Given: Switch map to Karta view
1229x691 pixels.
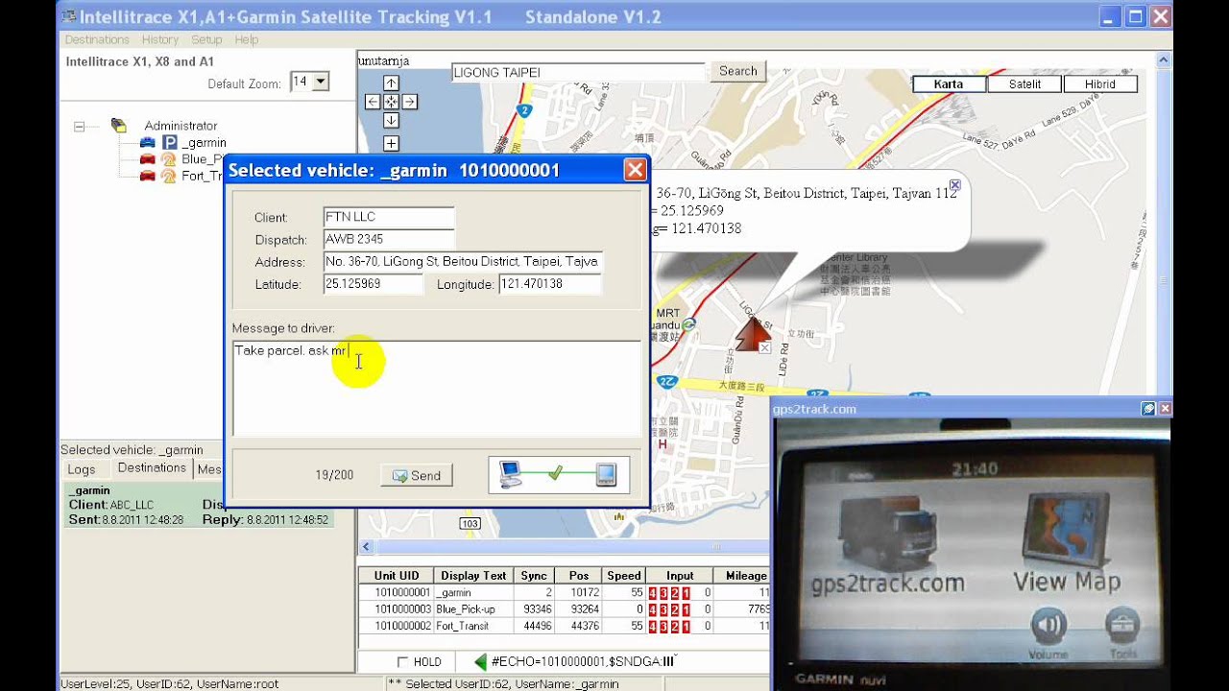Looking at the screenshot, I should 949,83.
